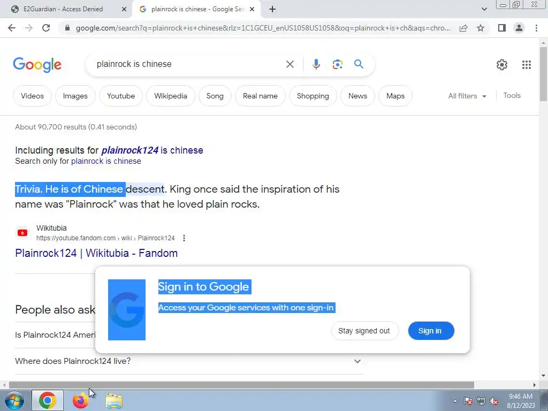Filter results by News
This screenshot has height=411, width=548.
[x=357, y=96]
